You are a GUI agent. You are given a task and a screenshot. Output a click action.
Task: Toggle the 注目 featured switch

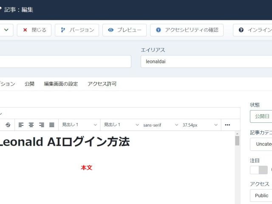point(259,170)
